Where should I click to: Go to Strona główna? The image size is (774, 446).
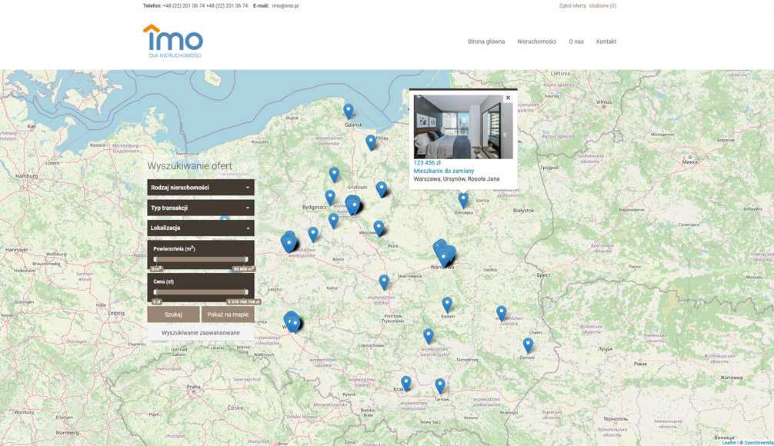coord(486,42)
